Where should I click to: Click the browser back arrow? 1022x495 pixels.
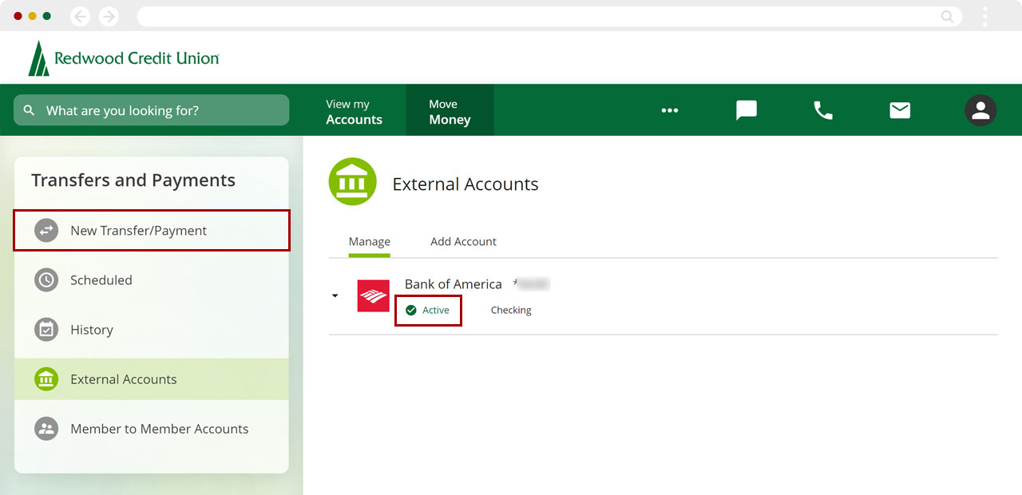pos(80,16)
